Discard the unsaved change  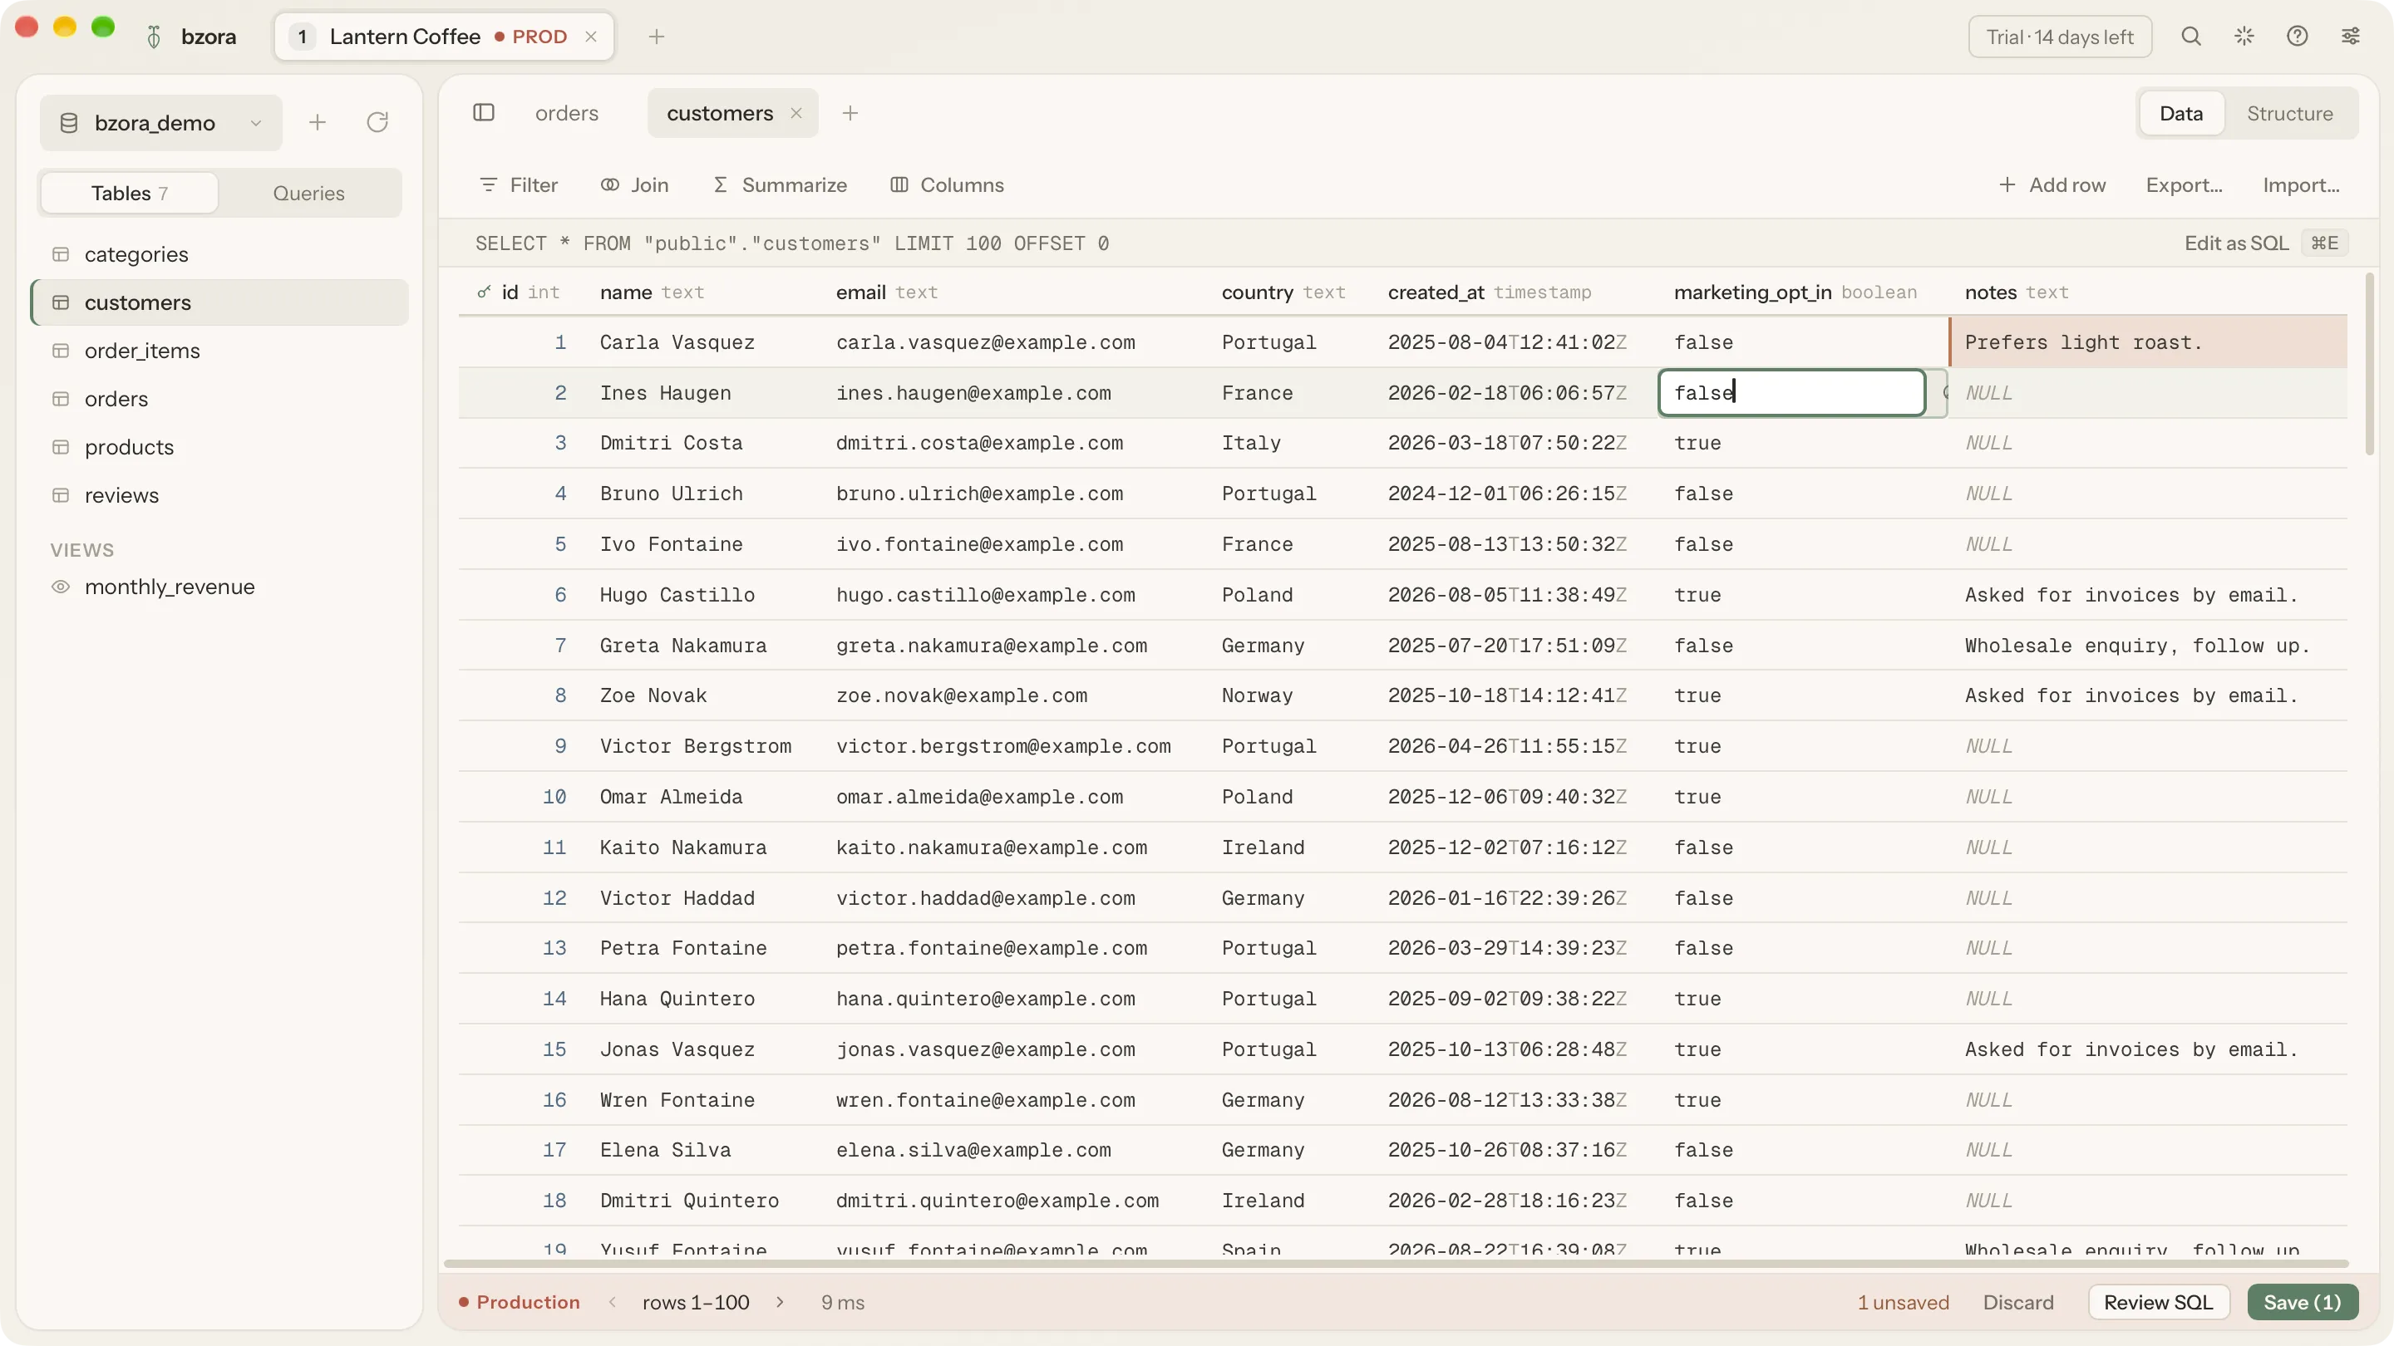2017,1302
